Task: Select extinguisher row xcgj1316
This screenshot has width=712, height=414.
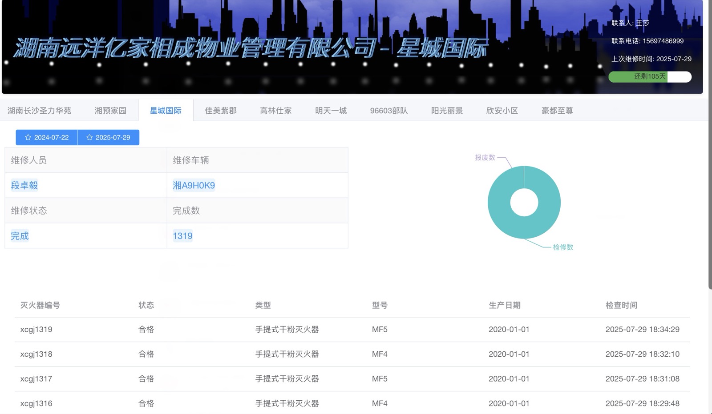Action: pyautogui.click(x=352, y=403)
